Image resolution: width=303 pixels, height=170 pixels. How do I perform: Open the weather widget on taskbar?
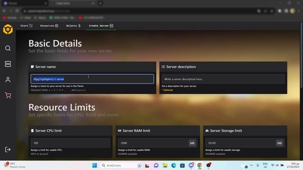15,165
